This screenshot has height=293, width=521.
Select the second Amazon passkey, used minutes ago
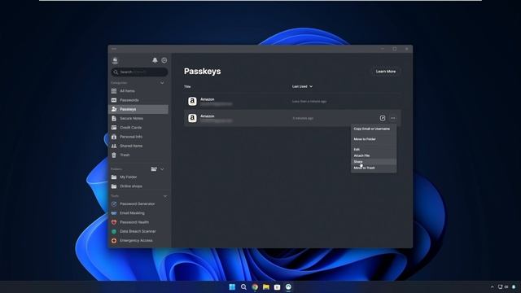click(292, 118)
